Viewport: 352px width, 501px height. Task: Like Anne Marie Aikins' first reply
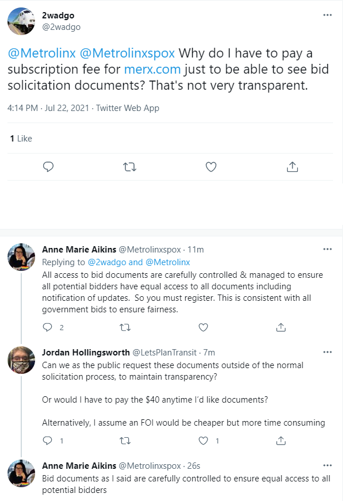pyautogui.click(x=203, y=327)
